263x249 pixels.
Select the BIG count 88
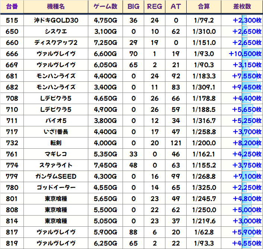point(133,232)
